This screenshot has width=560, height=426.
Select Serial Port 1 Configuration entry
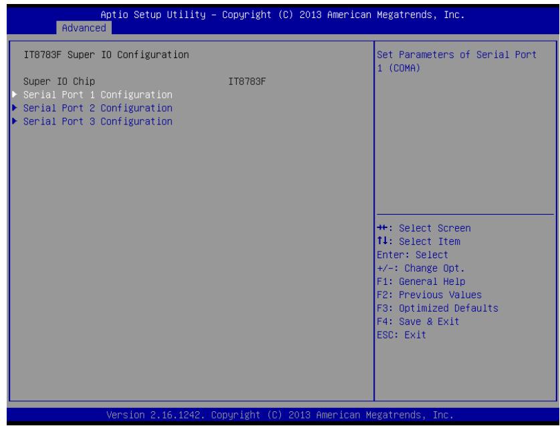98,94
